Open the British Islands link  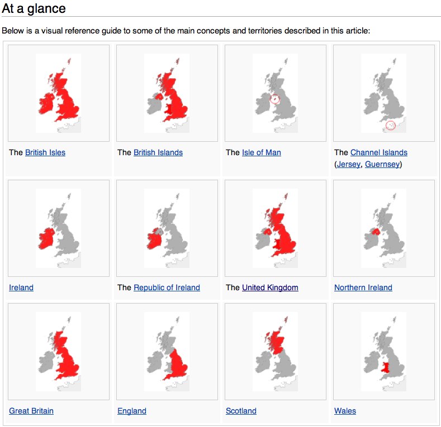tap(158, 152)
